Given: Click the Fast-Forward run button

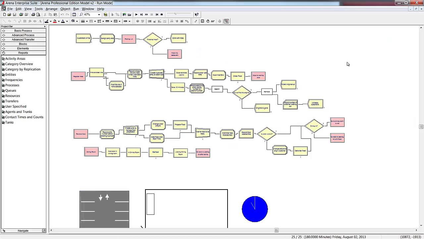Looking at the screenshot, I should (146, 15).
